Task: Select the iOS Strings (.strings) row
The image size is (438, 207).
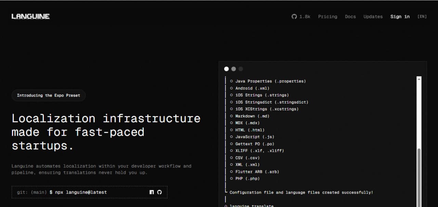Action: click(259, 95)
